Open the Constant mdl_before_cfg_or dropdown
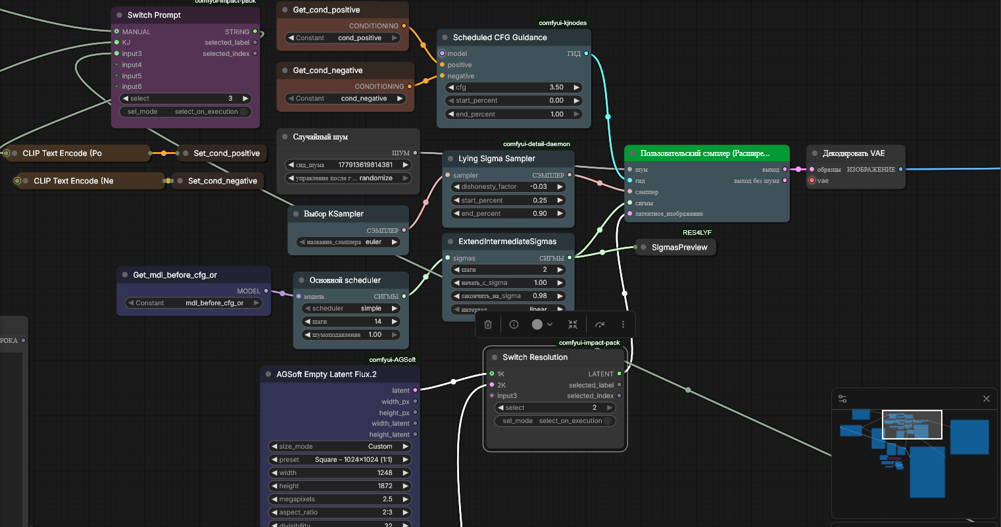This screenshot has width=1001, height=527. pos(193,303)
